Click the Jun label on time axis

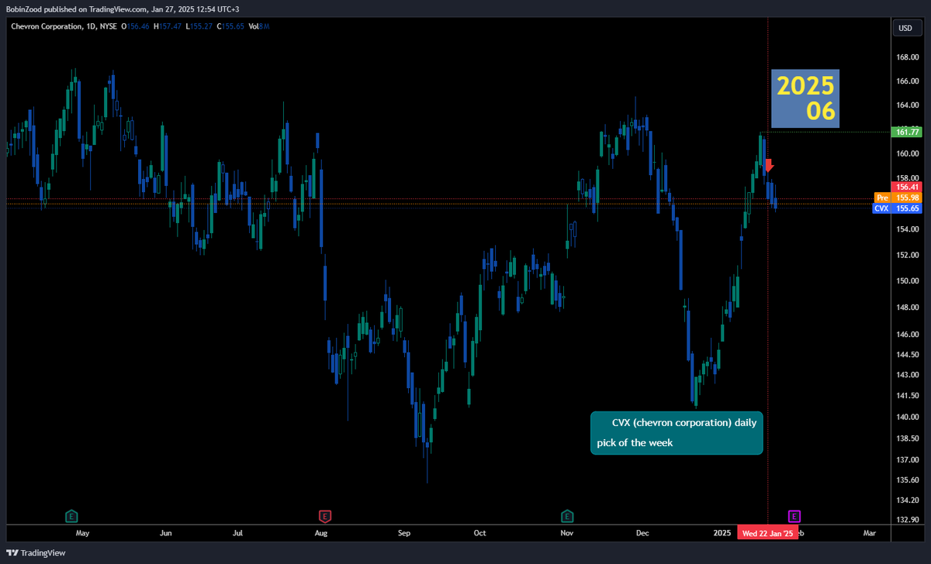point(165,534)
